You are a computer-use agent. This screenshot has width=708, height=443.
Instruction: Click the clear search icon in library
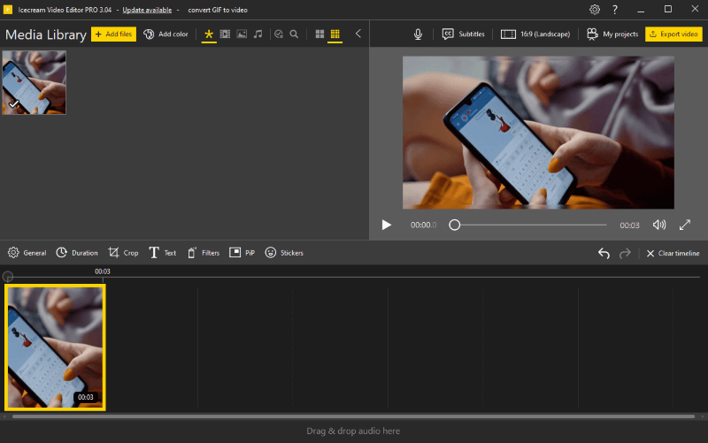tap(279, 34)
